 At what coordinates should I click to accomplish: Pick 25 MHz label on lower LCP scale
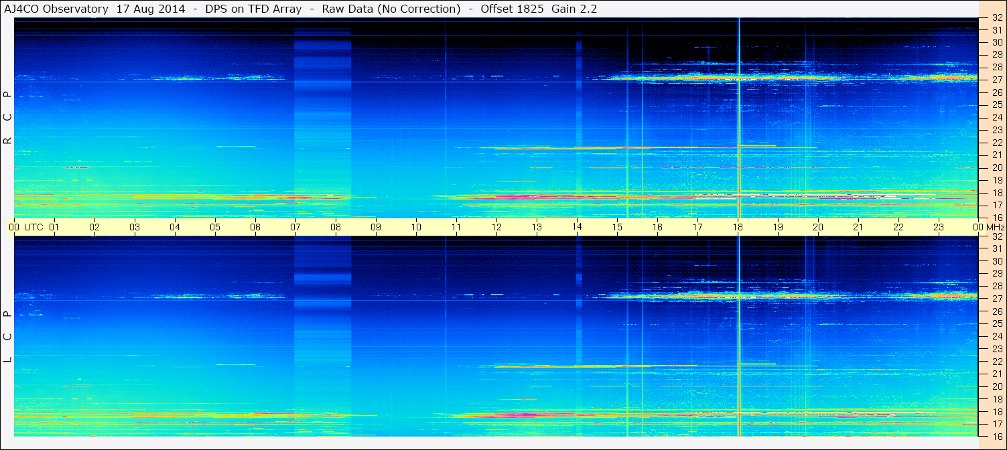click(996, 323)
